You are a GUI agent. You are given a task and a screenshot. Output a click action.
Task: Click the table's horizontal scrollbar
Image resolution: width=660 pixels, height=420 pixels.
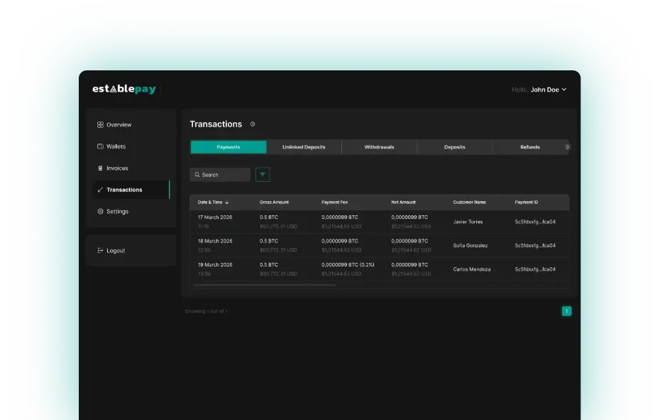(x=264, y=286)
